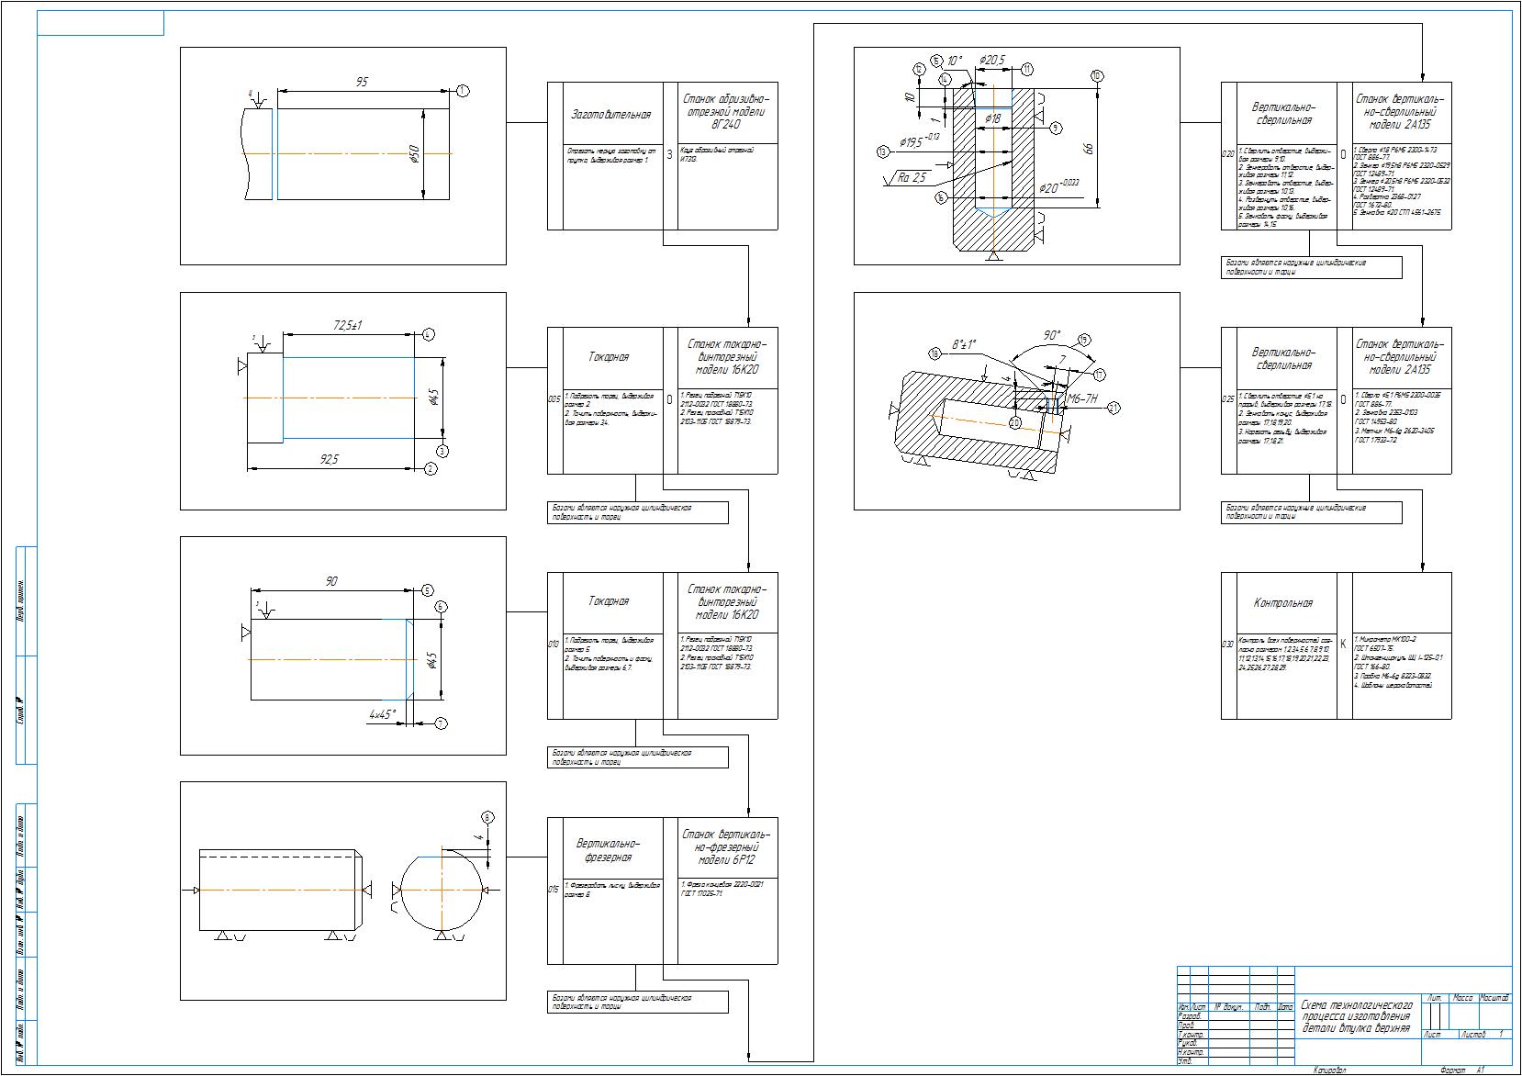The image size is (1522, 1076).
Task: Click balloon 7 below the 4x45° chamfer
Action: (x=441, y=723)
